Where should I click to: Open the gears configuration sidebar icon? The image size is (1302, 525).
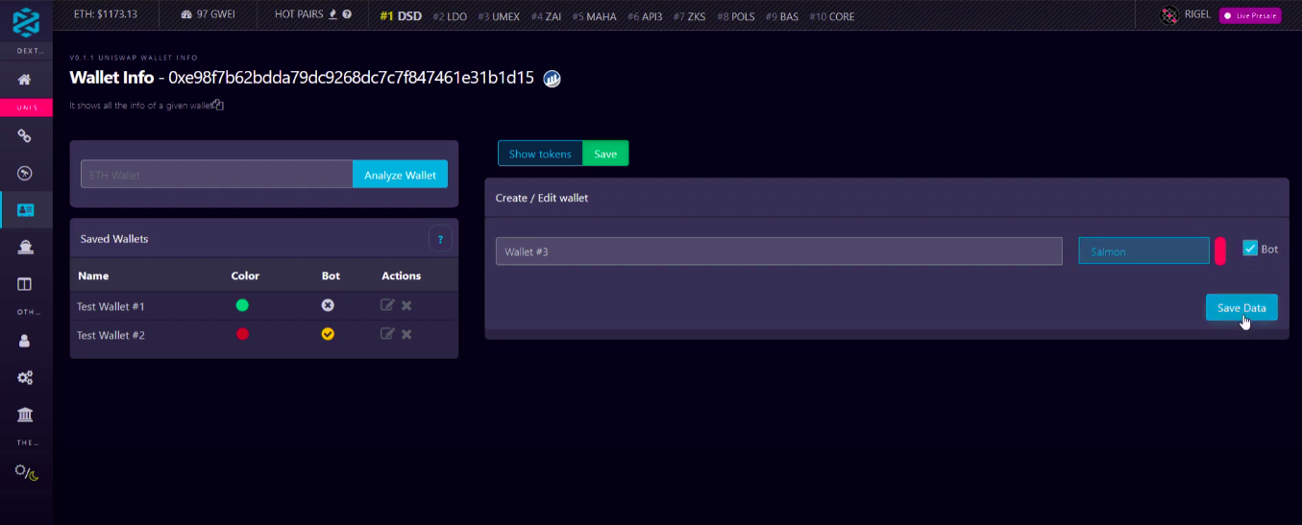(25, 377)
